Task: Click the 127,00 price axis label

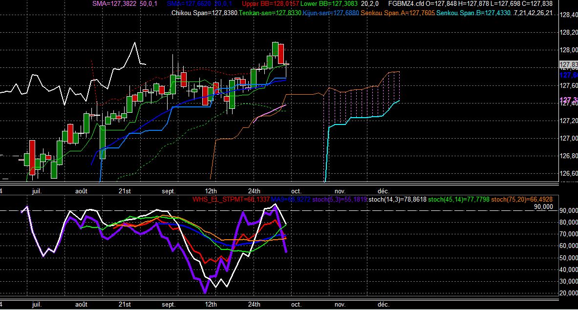Action: click(x=568, y=139)
